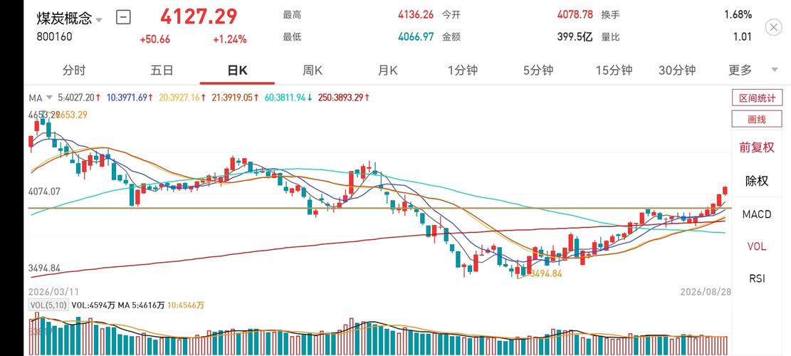Close the chart with the X icon
This screenshot has width=791, height=356.
[773, 27]
